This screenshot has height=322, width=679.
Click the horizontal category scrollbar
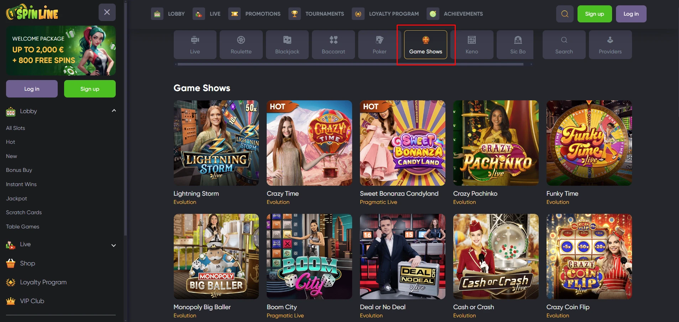coord(350,64)
